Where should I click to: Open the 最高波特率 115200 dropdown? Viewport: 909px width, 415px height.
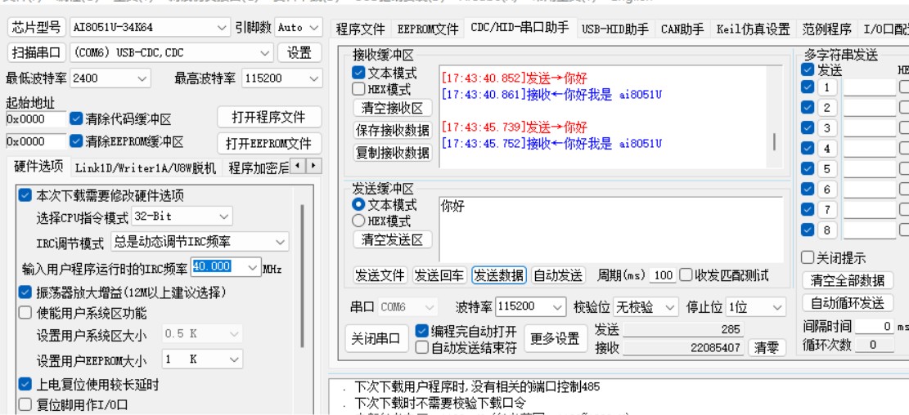[281, 78]
